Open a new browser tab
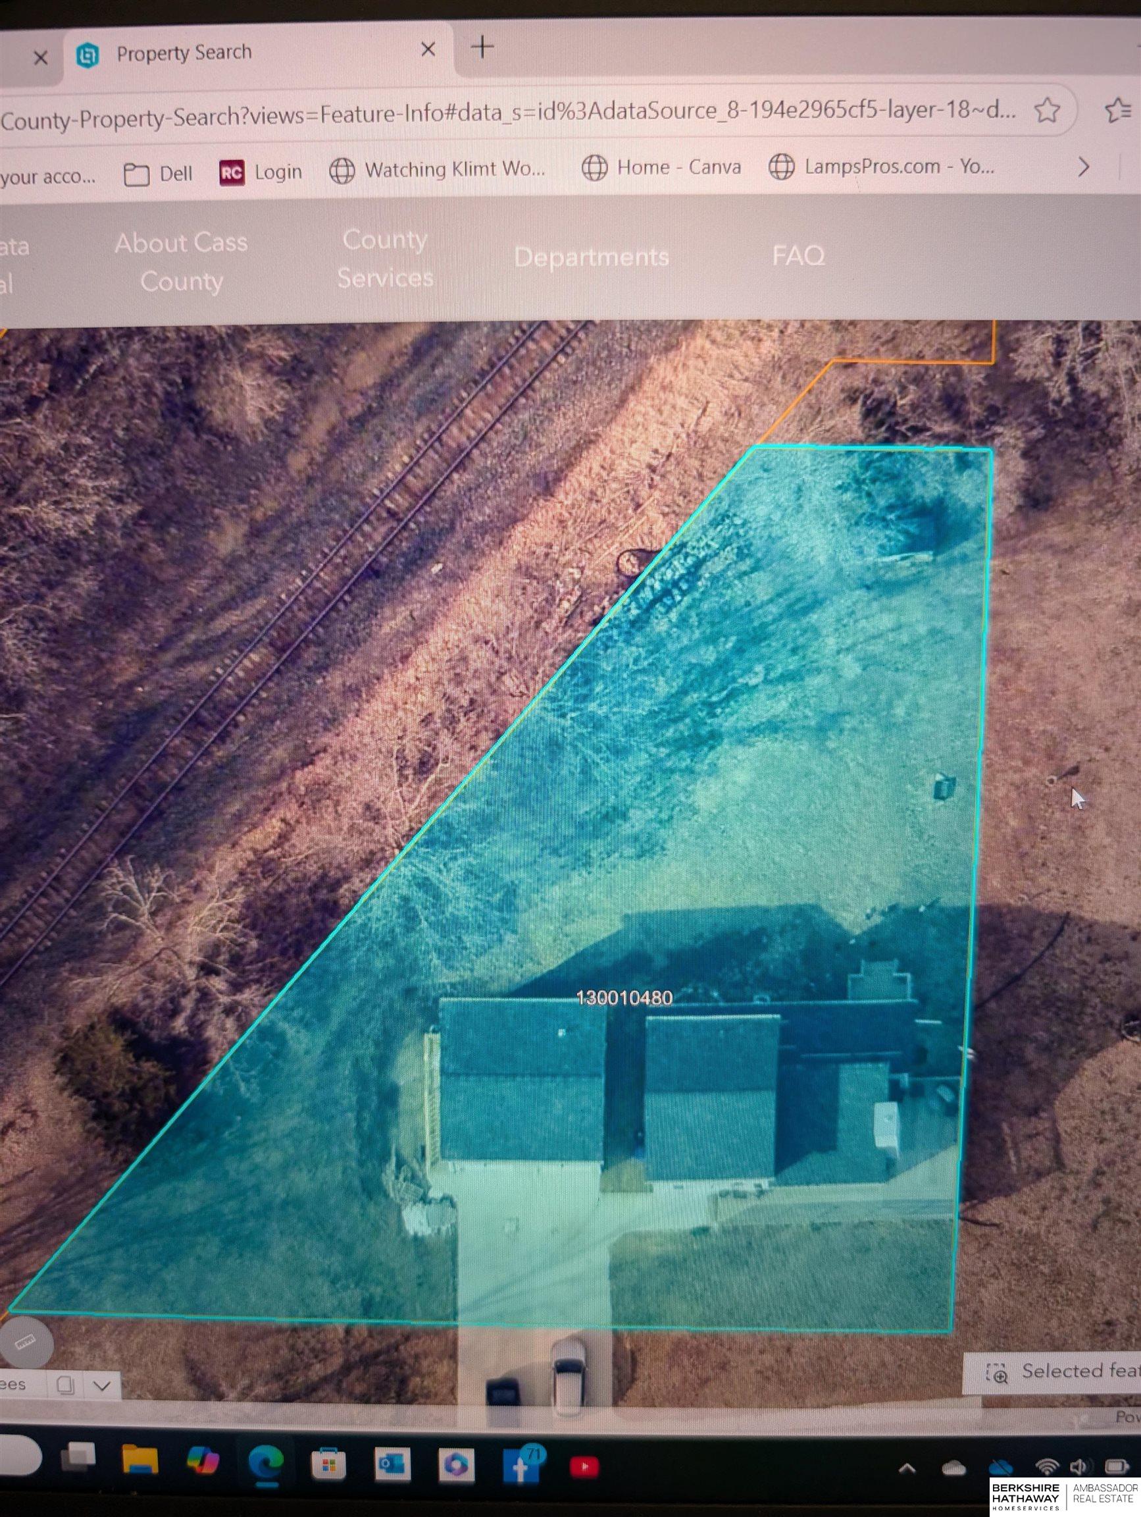1141x1517 pixels. pyautogui.click(x=482, y=47)
